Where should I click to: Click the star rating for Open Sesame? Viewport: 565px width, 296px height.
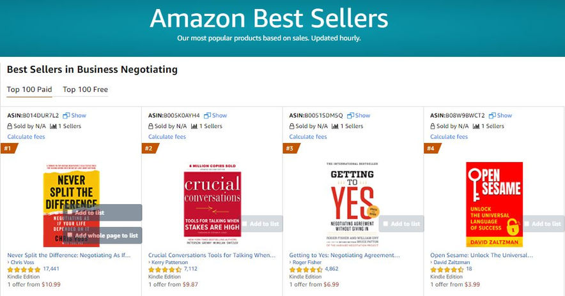pos(447,269)
